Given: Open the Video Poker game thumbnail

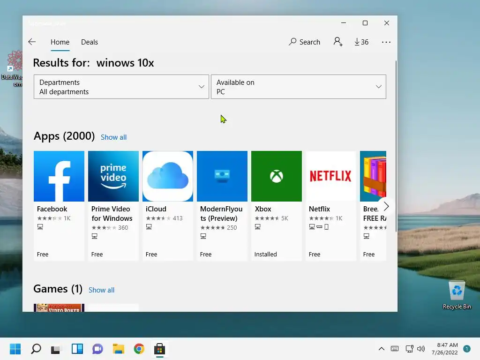Looking at the screenshot, I should 59,307.
